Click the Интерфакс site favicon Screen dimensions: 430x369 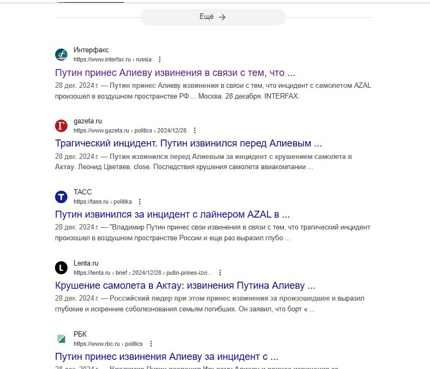tap(61, 54)
